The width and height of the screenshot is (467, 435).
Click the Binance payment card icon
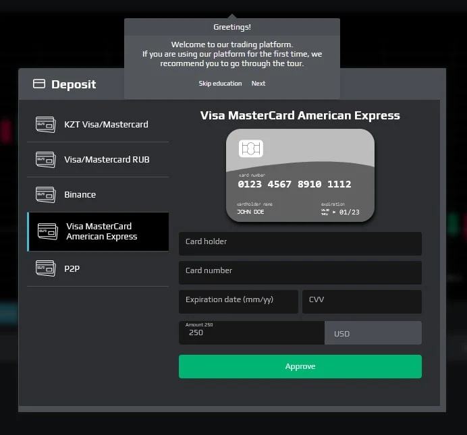pyautogui.click(x=46, y=195)
